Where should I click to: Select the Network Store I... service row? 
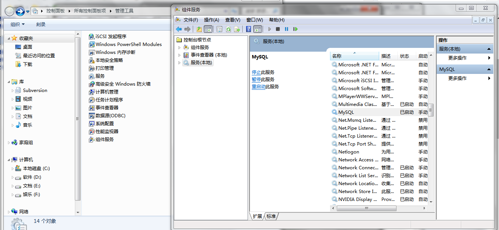tap(379, 192)
